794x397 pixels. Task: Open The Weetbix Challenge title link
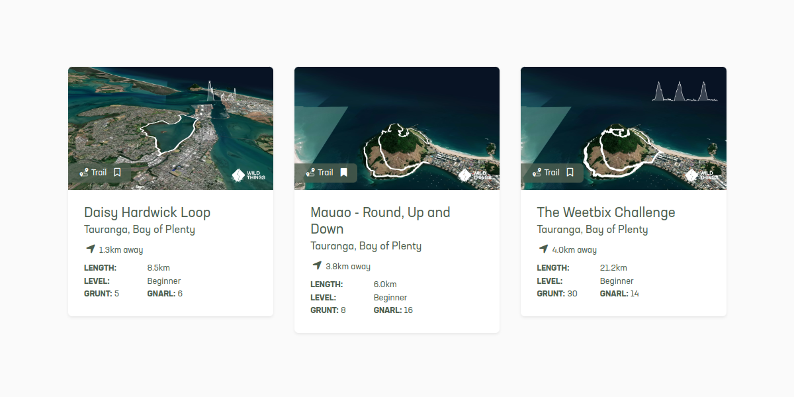606,212
